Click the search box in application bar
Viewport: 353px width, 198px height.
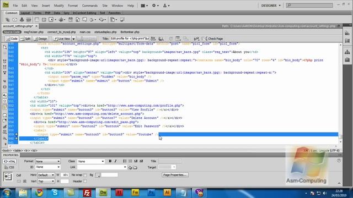click(x=309, y=5)
